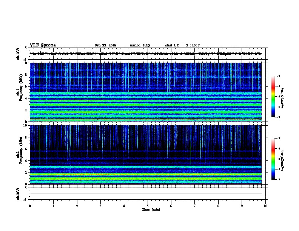Click the ch.2 color scale unit label
299x231 pixels.
click(x=282, y=160)
